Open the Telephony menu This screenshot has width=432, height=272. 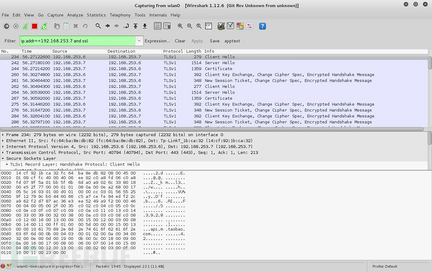point(120,15)
